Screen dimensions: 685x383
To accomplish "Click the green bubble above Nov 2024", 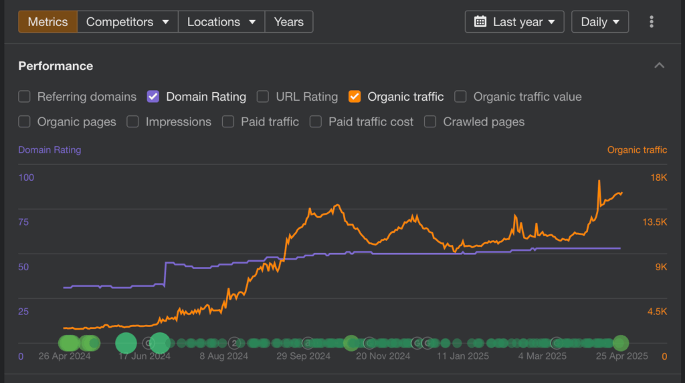I will point(351,343).
